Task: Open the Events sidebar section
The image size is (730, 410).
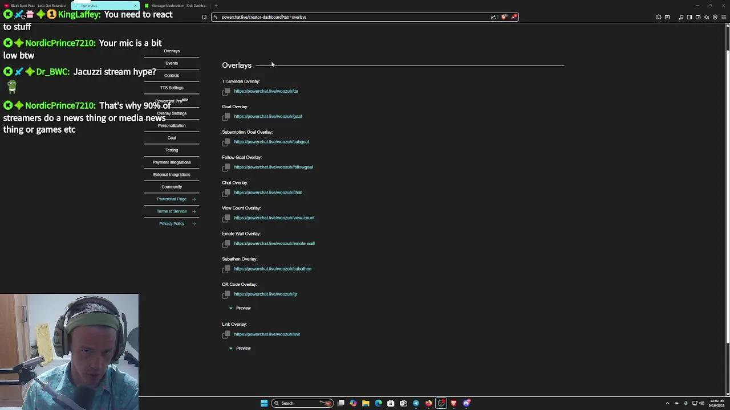Action: [x=172, y=63]
